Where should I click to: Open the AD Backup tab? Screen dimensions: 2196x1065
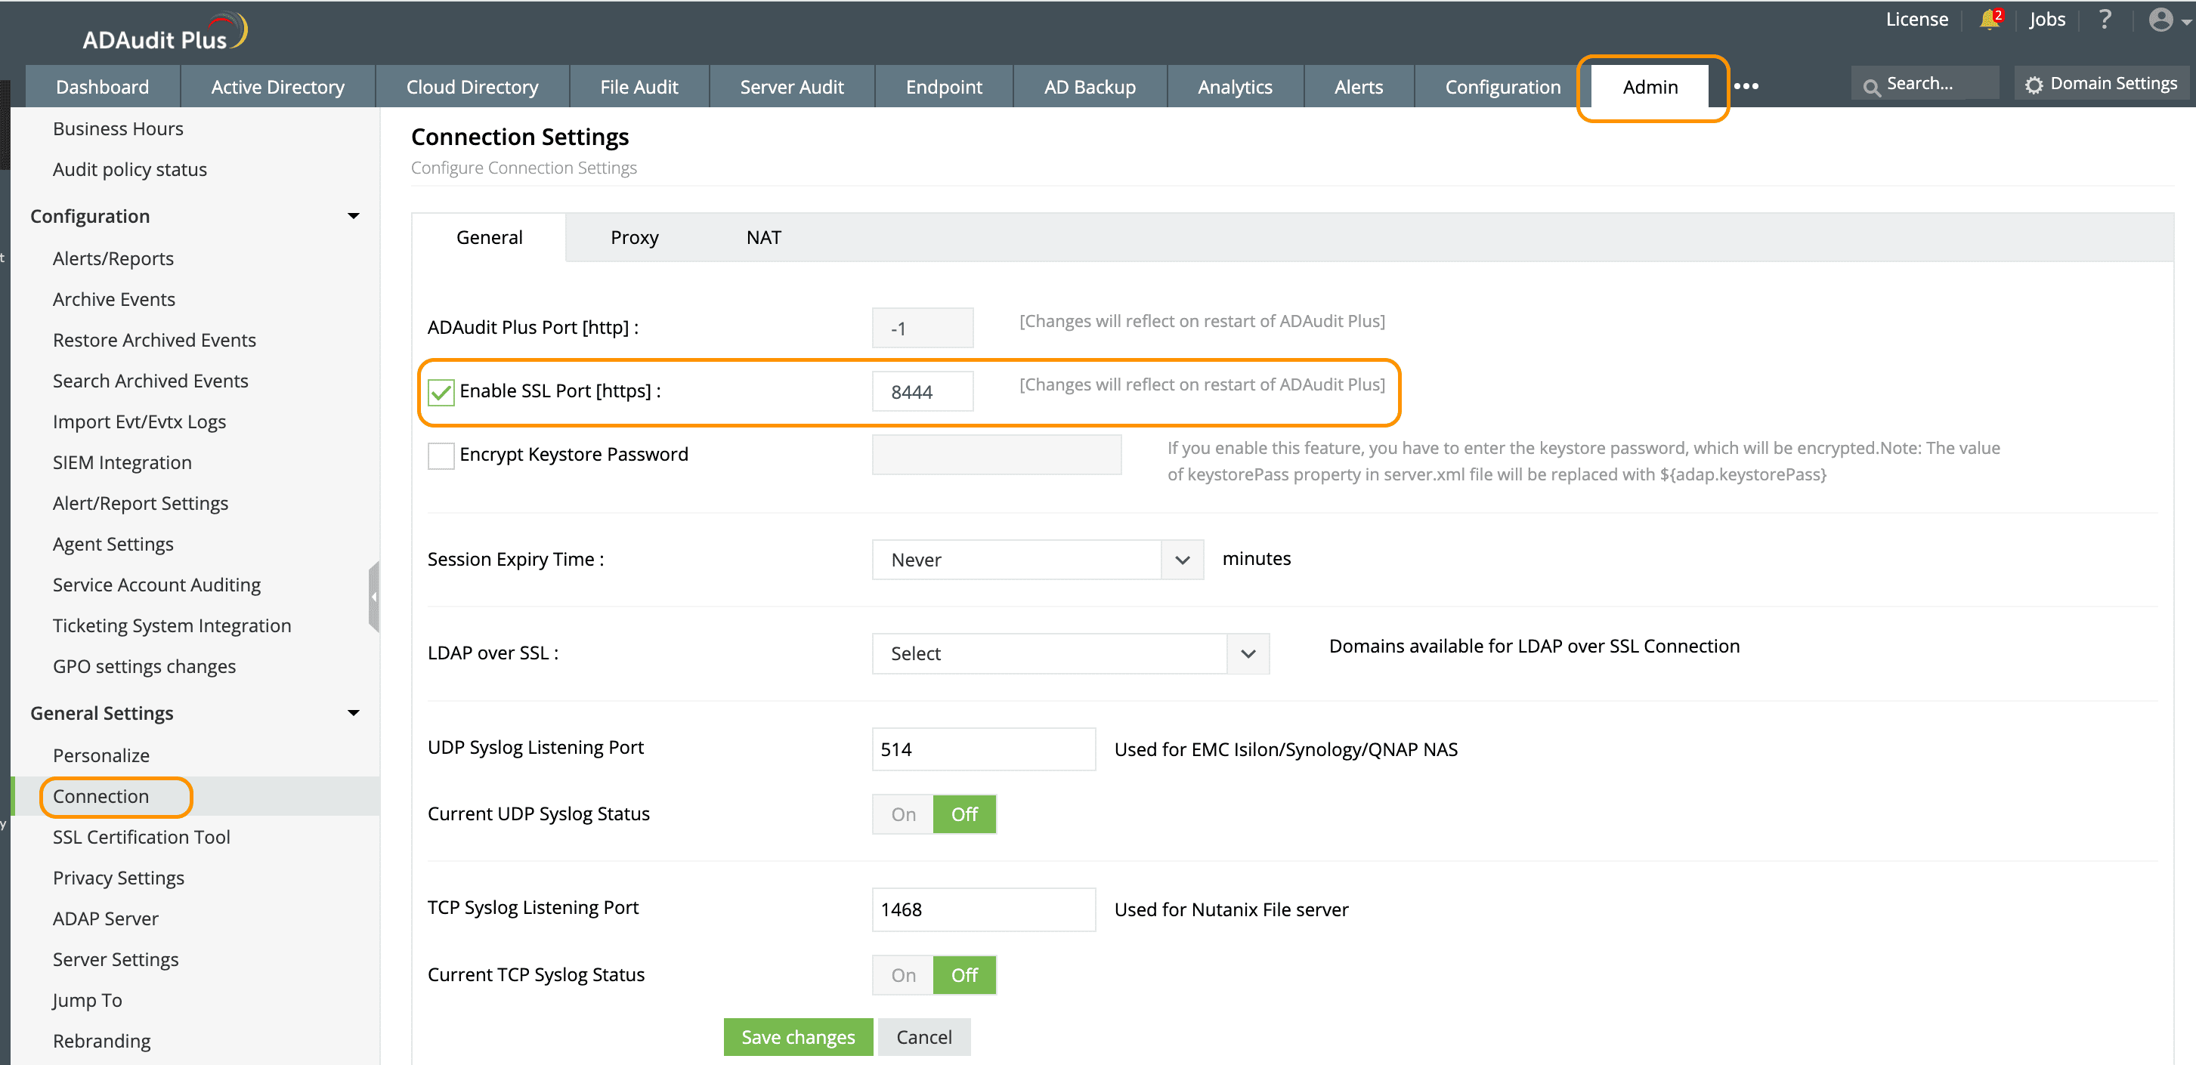tap(1090, 87)
